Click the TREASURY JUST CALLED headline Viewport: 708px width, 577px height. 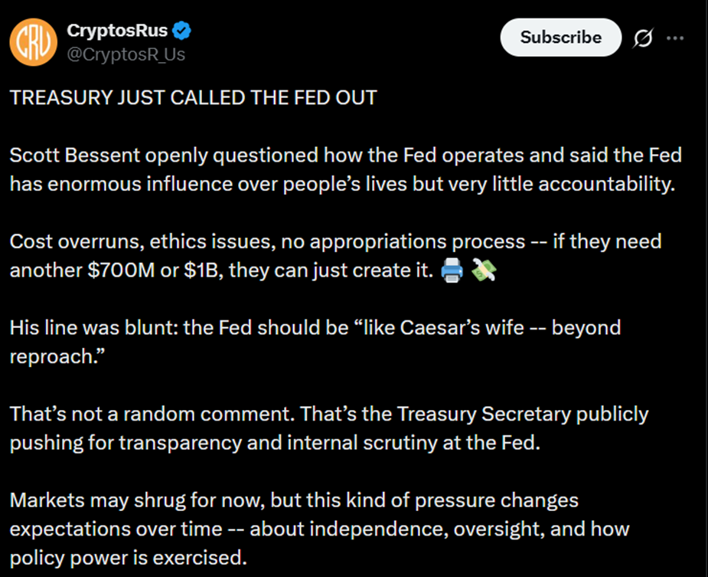click(x=191, y=97)
